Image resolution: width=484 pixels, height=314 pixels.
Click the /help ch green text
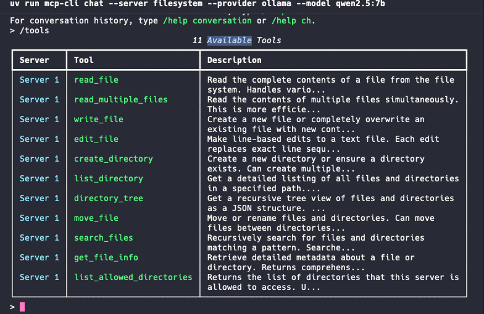[291, 21]
